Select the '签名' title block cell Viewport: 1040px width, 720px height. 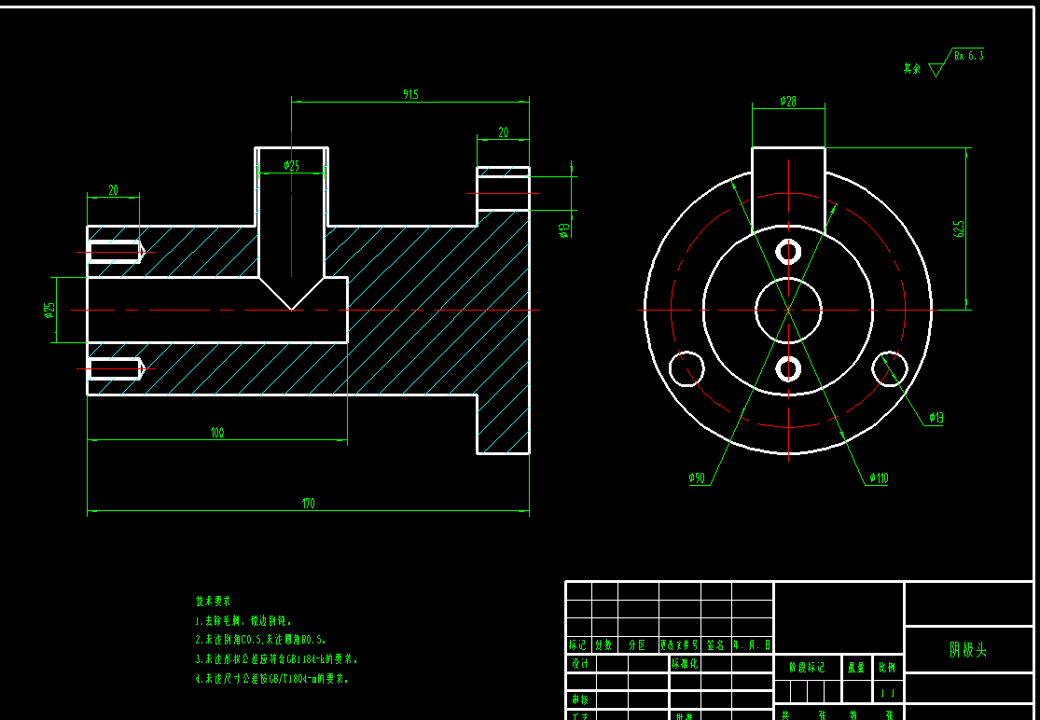tap(715, 645)
